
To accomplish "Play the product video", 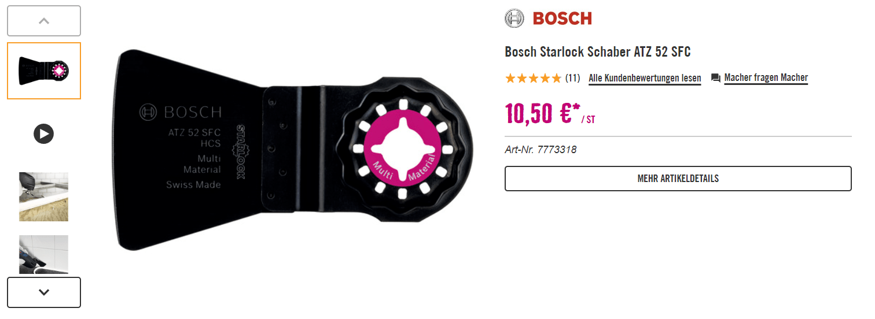I will (x=43, y=134).
